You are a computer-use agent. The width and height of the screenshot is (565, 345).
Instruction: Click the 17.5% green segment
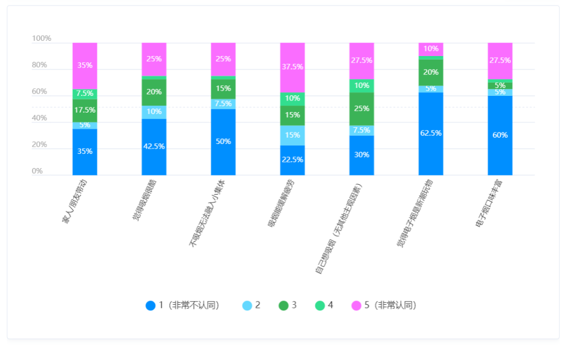click(x=85, y=110)
